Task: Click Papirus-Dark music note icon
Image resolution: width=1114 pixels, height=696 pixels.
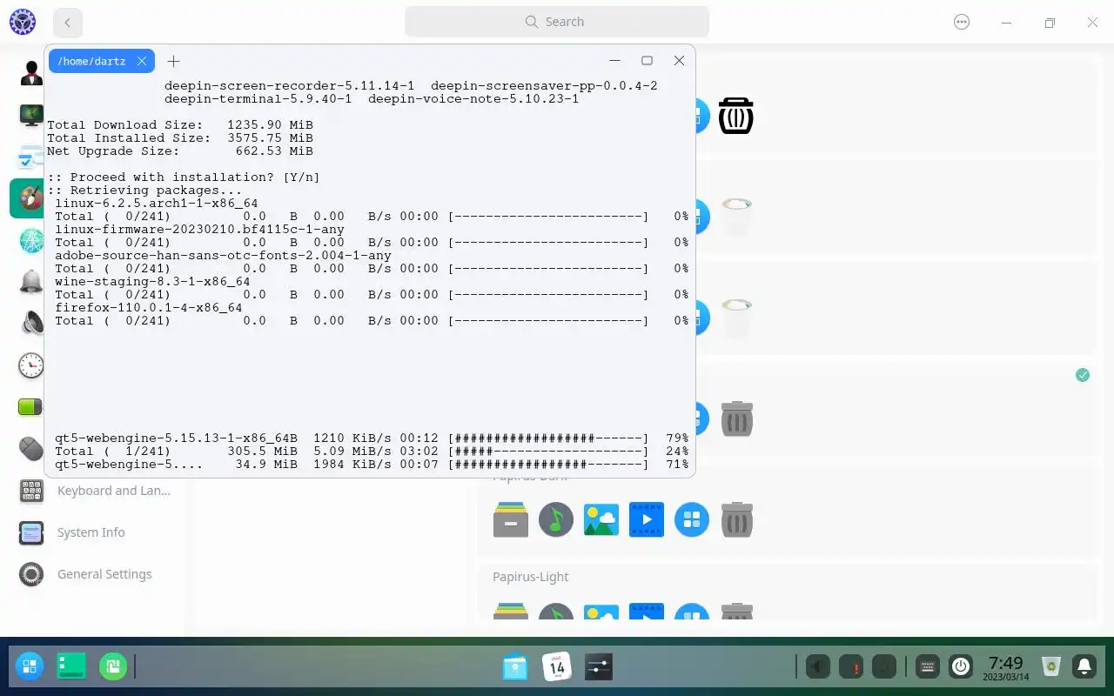Action: (556, 519)
